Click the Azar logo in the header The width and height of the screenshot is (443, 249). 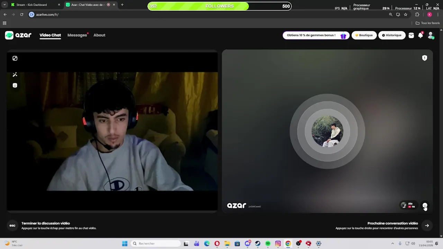(x=18, y=35)
